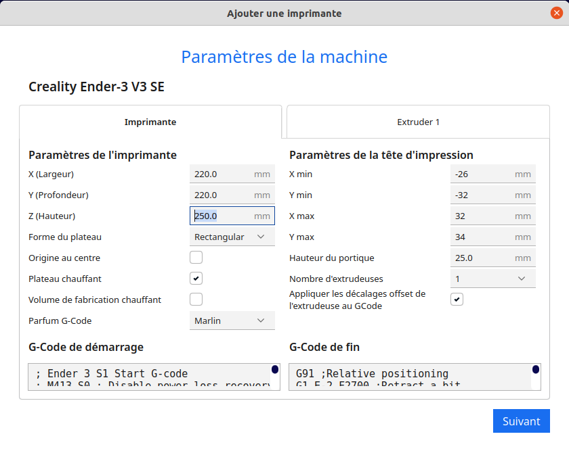Toggle Volume de fabrication chauffant checkbox
This screenshot has width=569, height=451.
click(196, 300)
